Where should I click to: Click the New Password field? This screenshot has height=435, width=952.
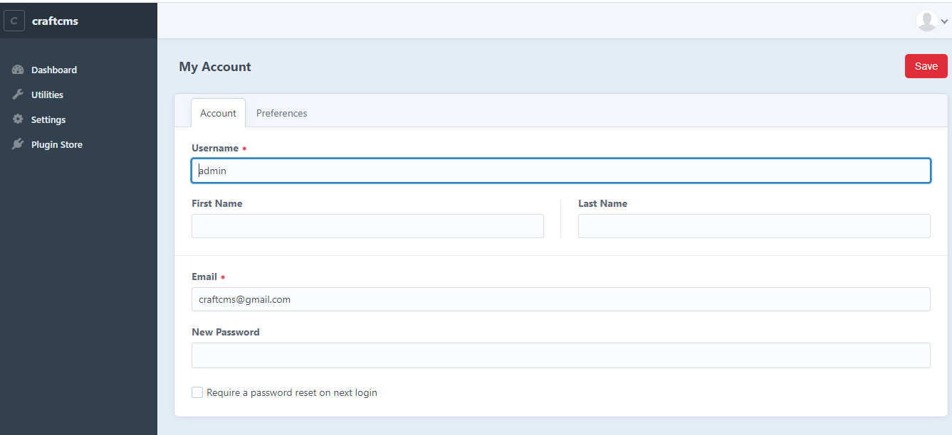tap(560, 355)
